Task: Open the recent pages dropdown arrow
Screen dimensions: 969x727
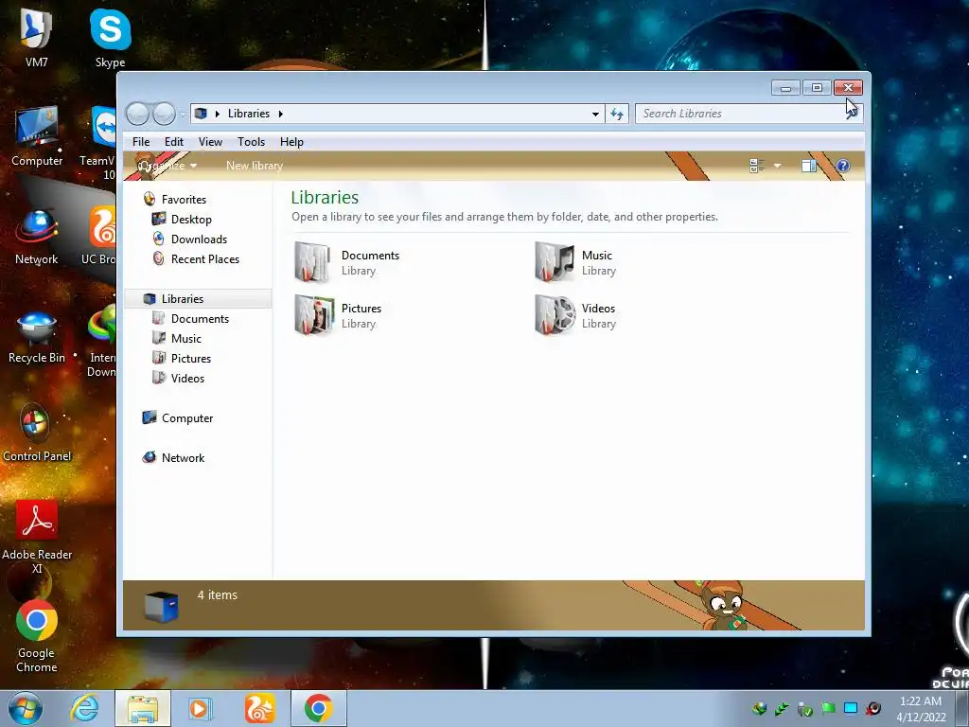Action: (x=183, y=115)
